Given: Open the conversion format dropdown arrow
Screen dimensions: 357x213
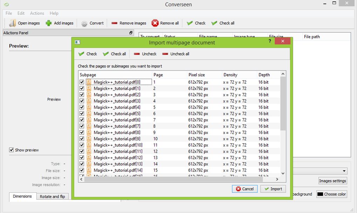Looking at the screenshot, I should tap(344, 171).
